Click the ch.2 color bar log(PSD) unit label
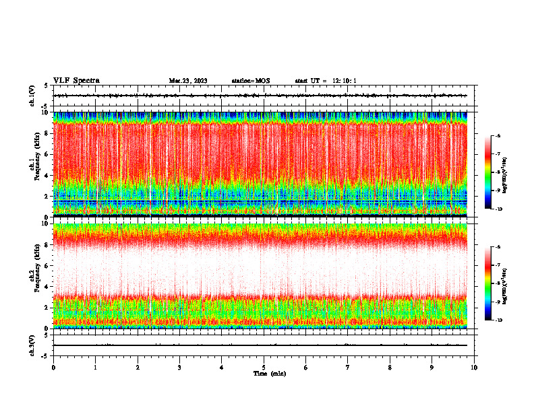534x412 pixels. [505, 287]
